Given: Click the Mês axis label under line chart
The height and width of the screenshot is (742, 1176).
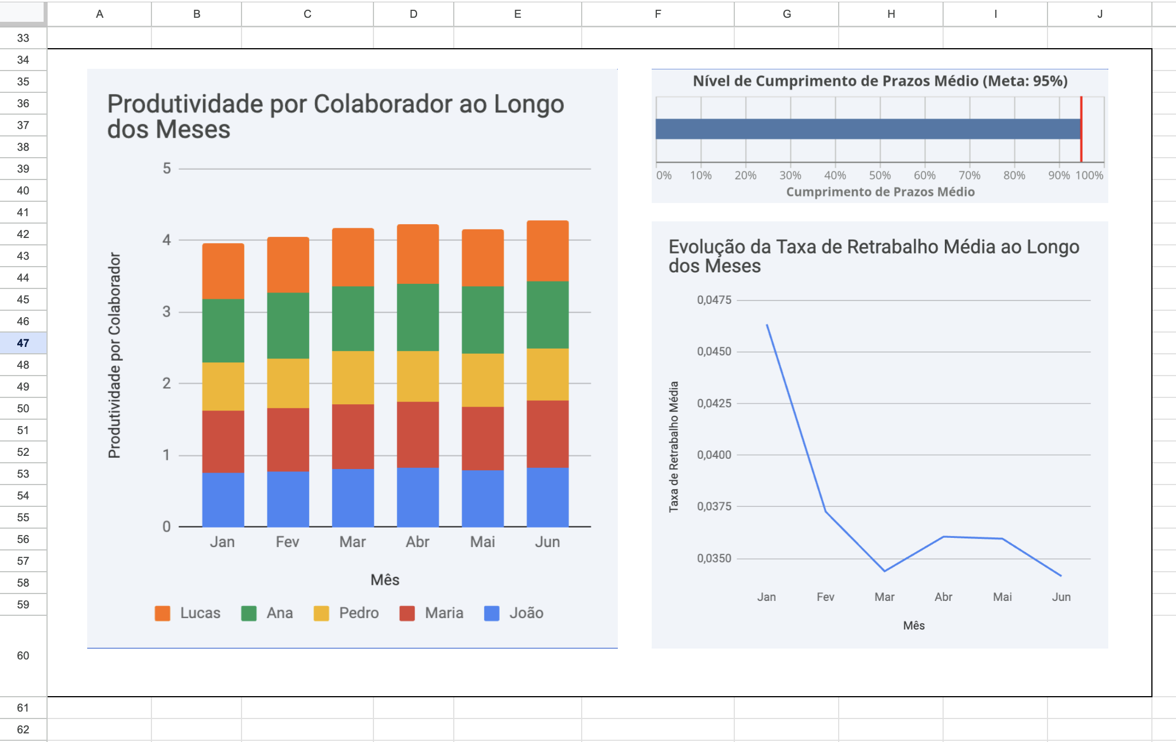Looking at the screenshot, I should (913, 626).
